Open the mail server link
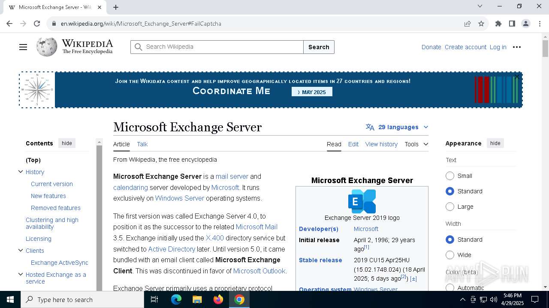Viewport: 549px width, 308px height. (x=232, y=176)
